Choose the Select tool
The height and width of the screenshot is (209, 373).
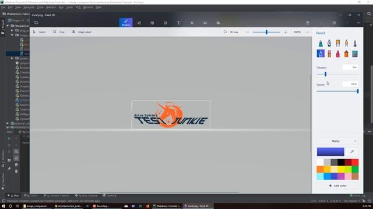pos(39,32)
